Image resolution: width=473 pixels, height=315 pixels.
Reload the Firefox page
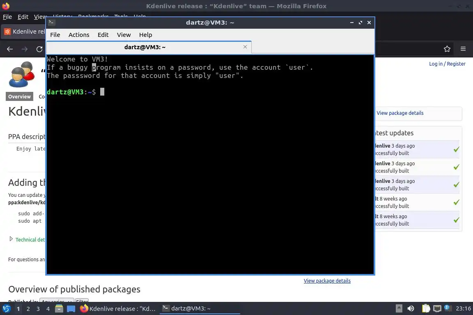(x=39, y=49)
